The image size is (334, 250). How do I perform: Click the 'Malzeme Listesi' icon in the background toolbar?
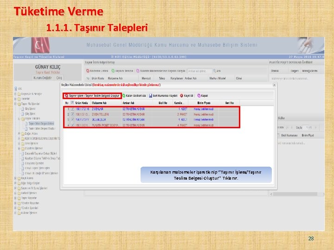(x=88, y=71)
